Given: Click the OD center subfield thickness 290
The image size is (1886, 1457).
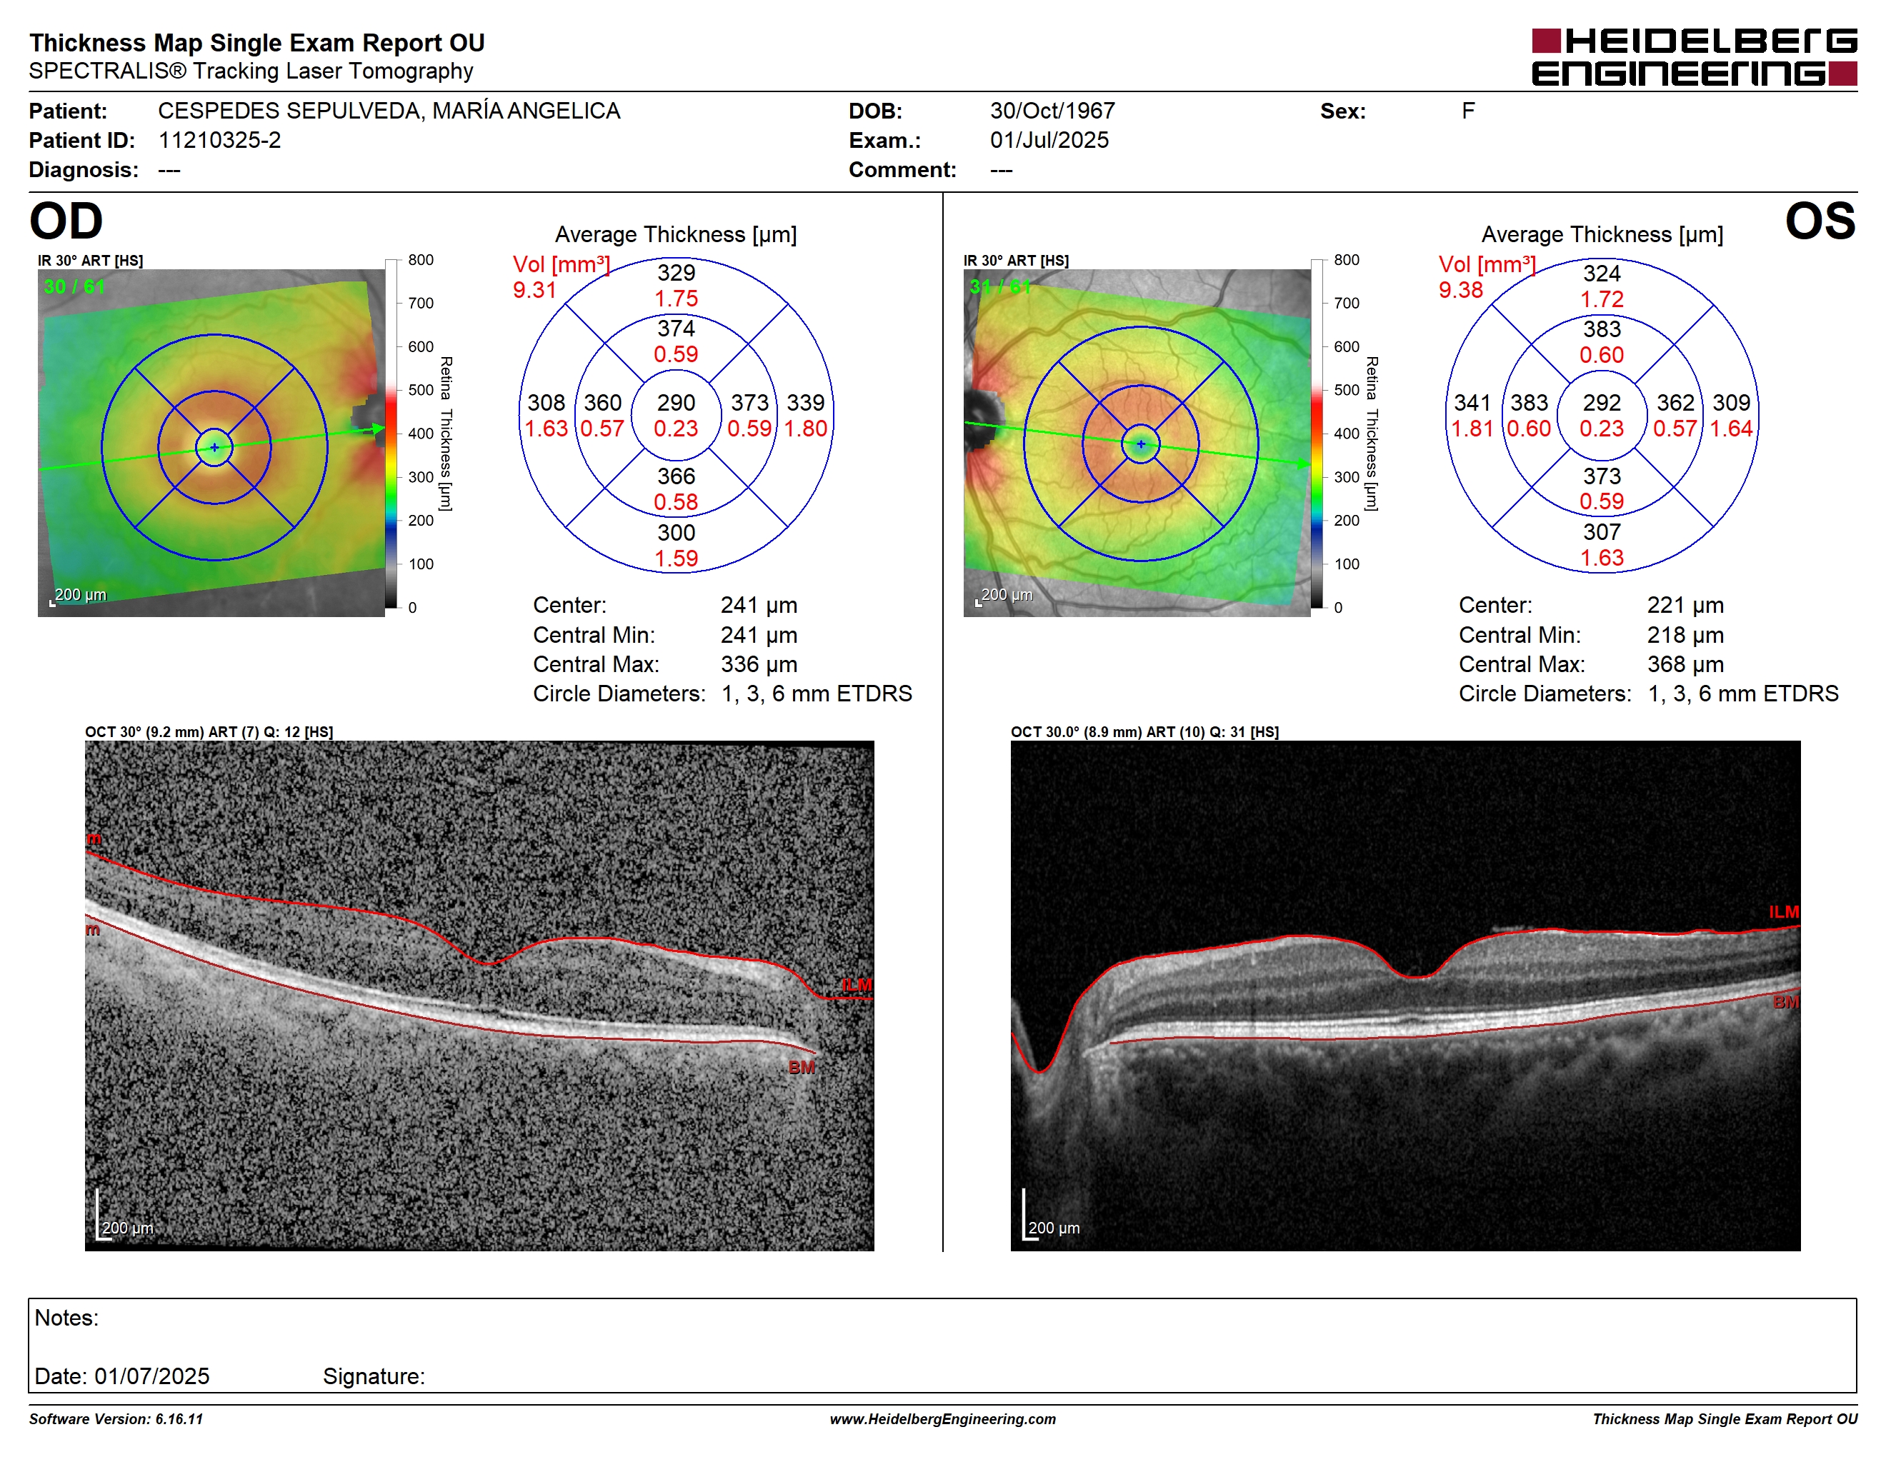Looking at the screenshot, I should pos(675,402).
